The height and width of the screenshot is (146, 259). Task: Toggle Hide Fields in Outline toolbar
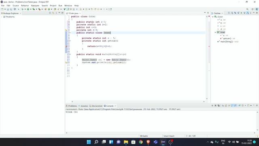pos(235,13)
